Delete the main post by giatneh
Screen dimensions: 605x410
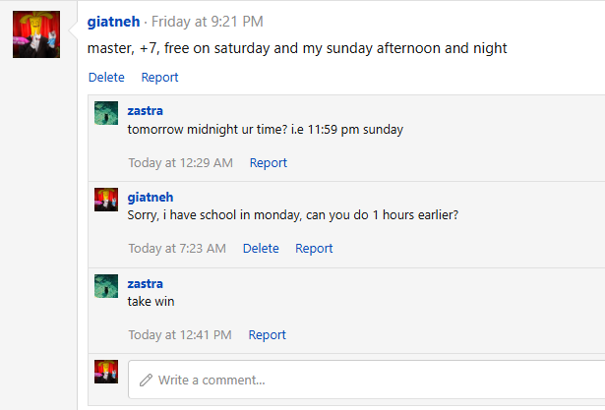(x=106, y=77)
